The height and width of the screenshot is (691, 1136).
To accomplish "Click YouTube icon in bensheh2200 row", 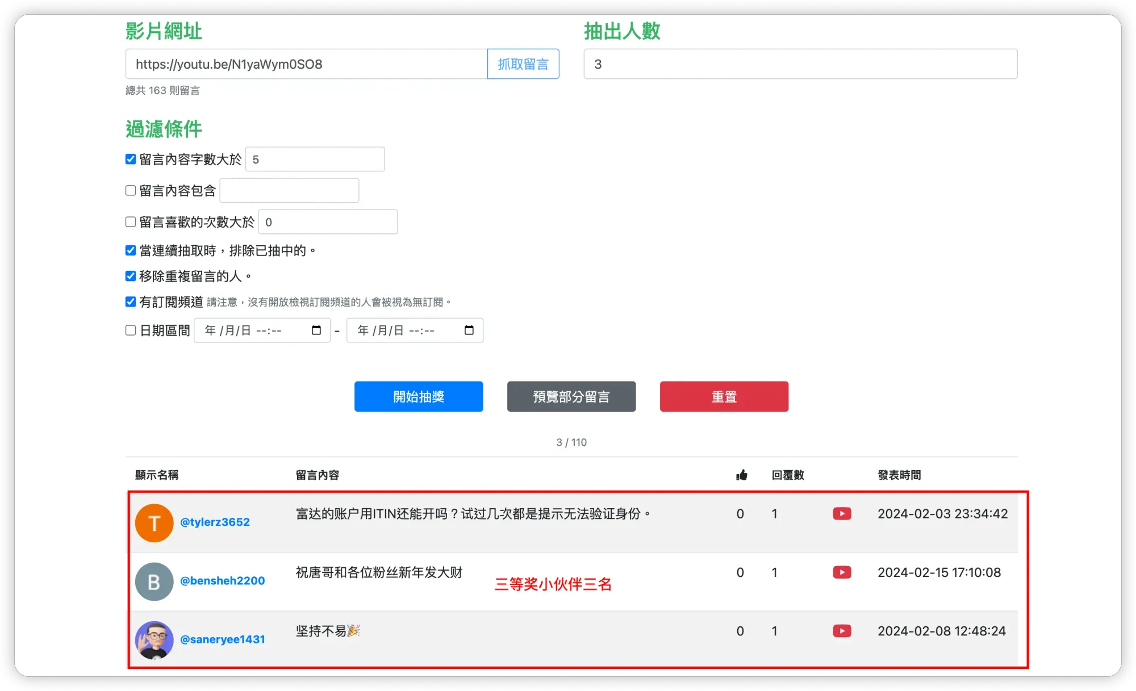I will coord(842,572).
